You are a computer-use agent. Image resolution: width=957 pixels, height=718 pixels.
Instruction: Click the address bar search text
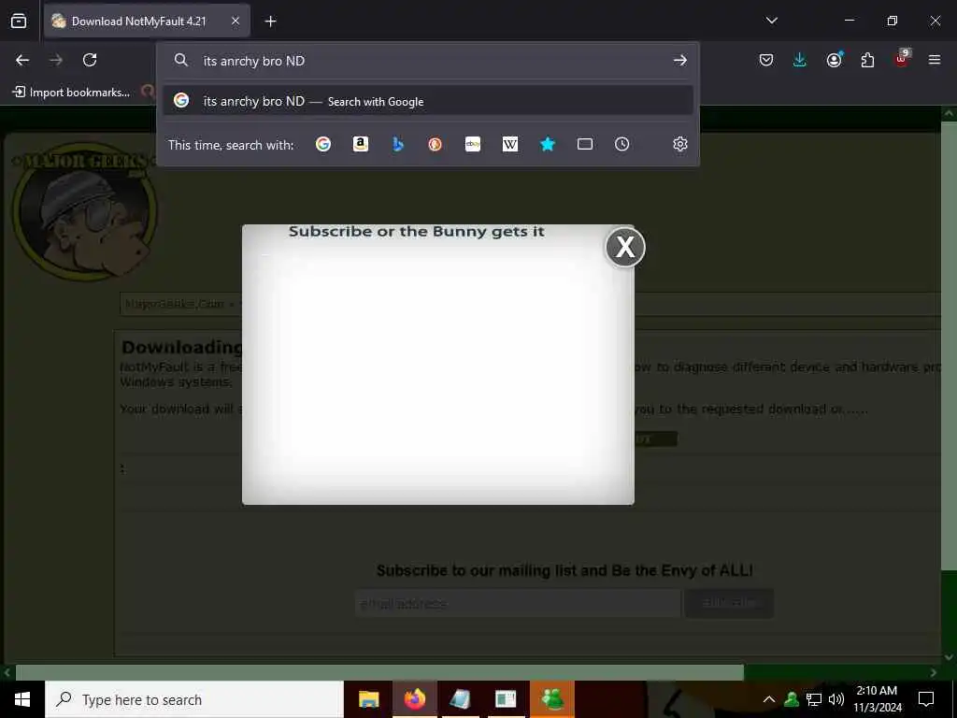(254, 61)
